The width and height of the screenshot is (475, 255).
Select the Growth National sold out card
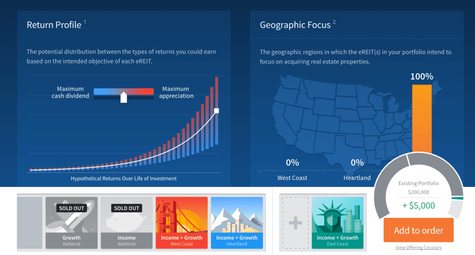pos(71,223)
